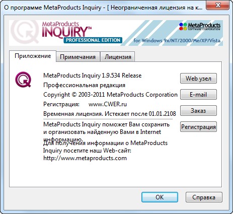233x214 pixels.
Task: Click the www.CWER.ru registration text
Action: coord(108,104)
